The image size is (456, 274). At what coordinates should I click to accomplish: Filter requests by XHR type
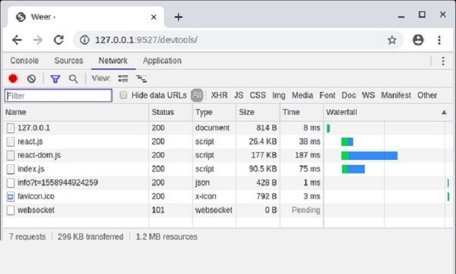pos(219,95)
